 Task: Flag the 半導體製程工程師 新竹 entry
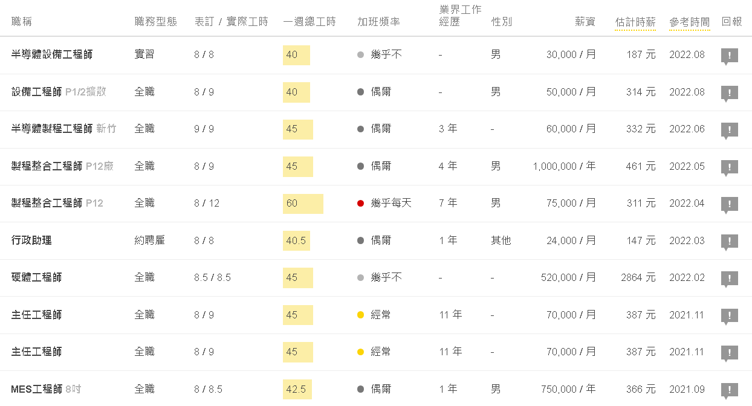point(730,130)
